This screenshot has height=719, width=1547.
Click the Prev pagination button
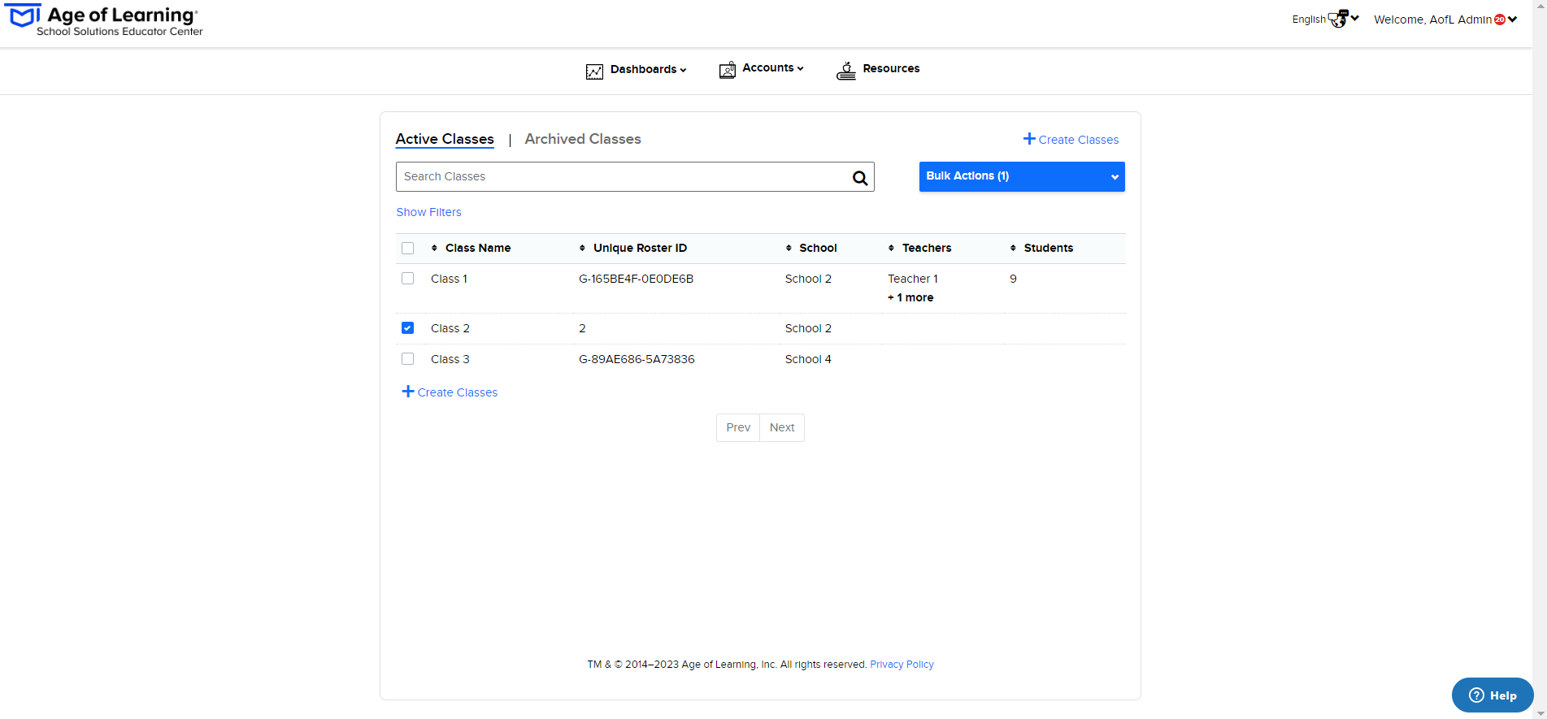tap(738, 427)
